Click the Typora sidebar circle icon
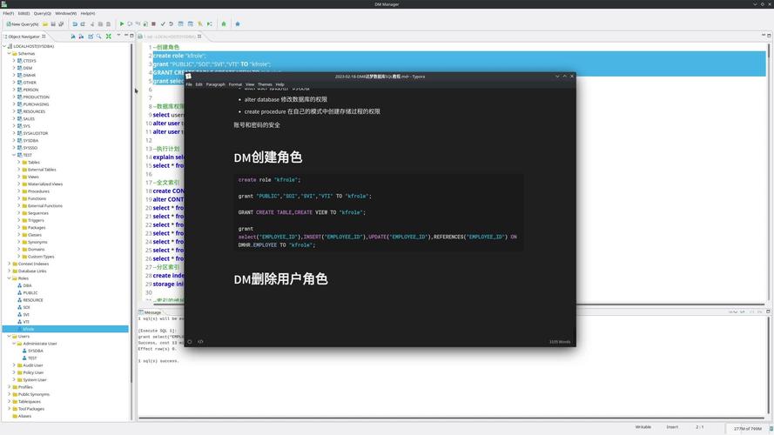The height and width of the screenshot is (435, 774). pyautogui.click(x=190, y=341)
